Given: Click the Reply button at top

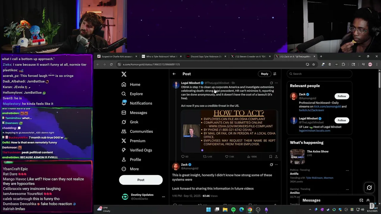Looking at the screenshot, I should coord(265,74).
